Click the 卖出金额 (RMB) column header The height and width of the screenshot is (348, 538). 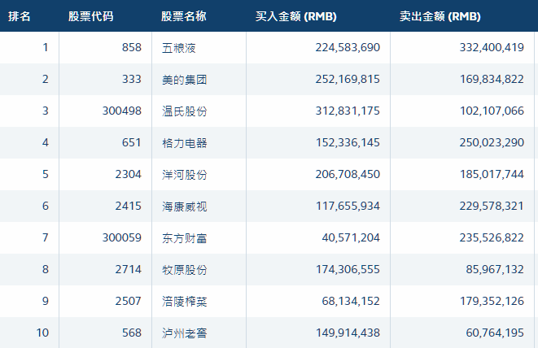point(440,16)
